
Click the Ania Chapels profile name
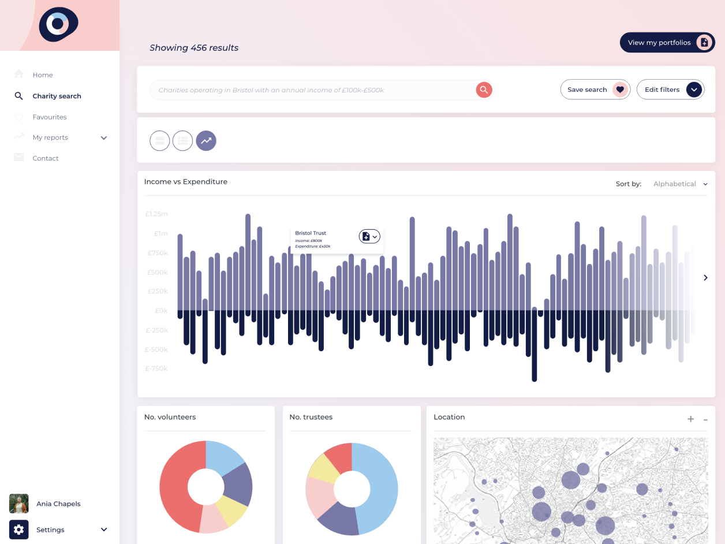(58, 504)
